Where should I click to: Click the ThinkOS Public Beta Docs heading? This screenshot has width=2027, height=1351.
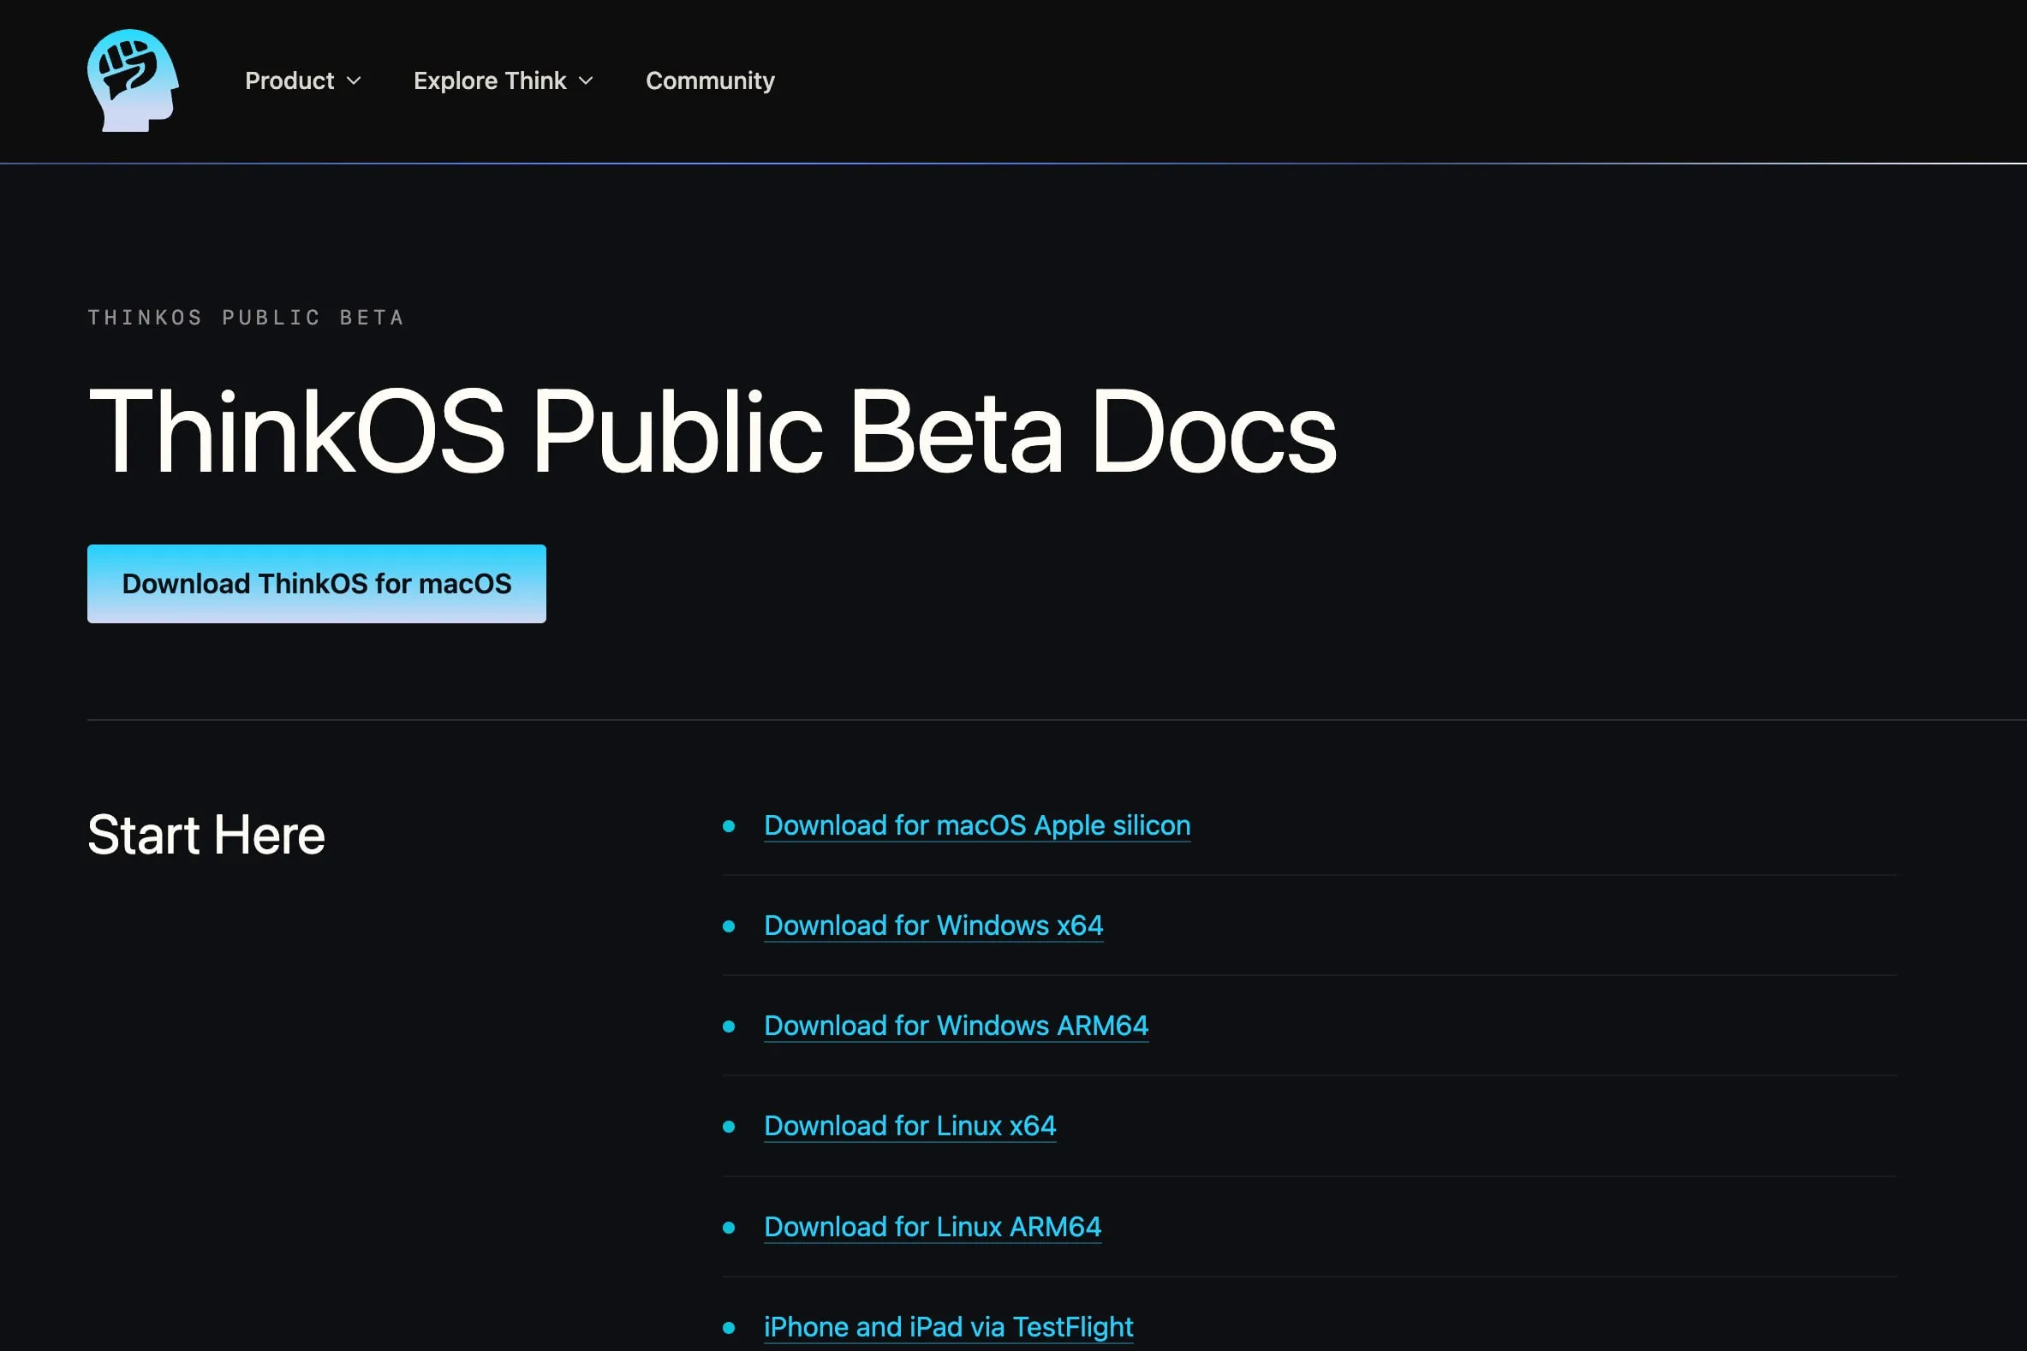(x=712, y=431)
